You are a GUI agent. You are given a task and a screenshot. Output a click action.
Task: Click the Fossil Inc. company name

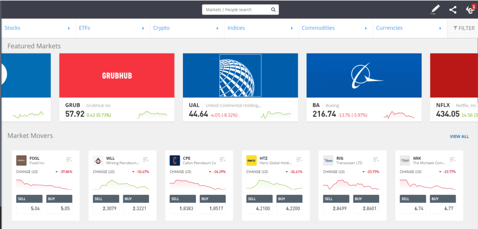(x=37, y=163)
